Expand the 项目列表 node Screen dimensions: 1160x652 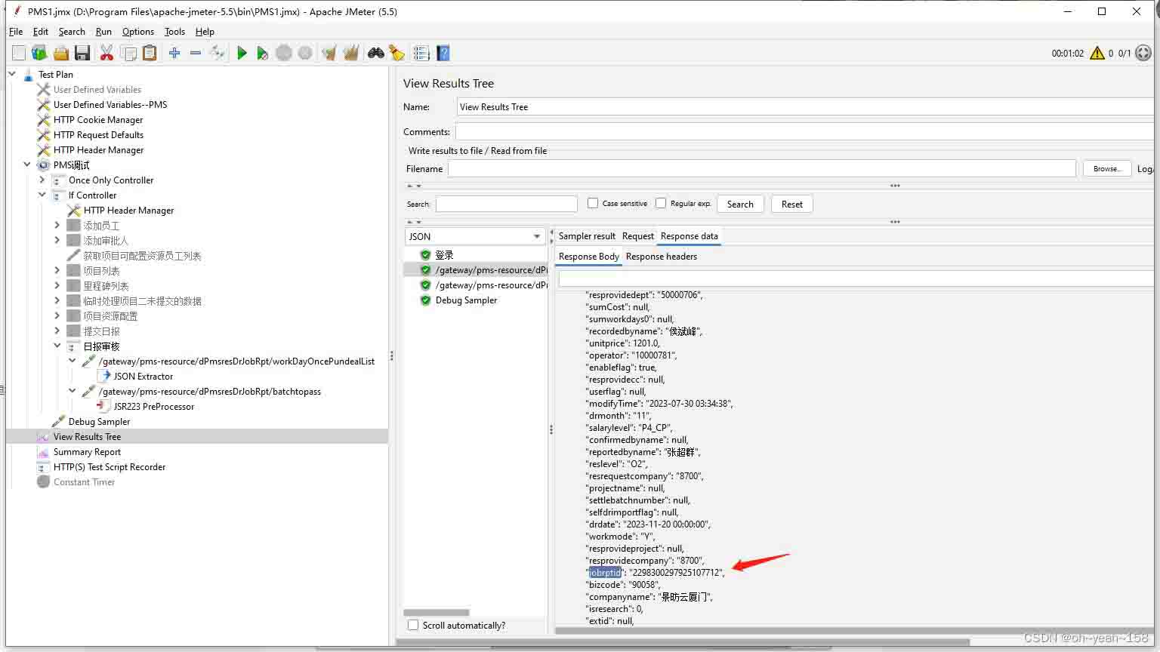pyautogui.click(x=57, y=270)
